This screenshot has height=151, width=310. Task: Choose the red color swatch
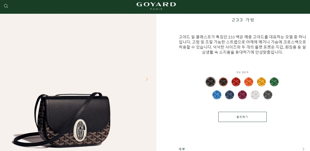(236, 82)
